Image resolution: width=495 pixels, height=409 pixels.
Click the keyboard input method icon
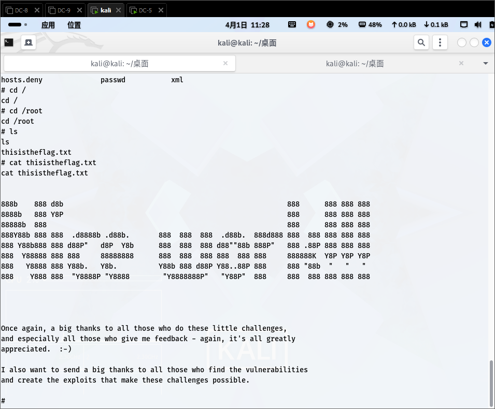[x=292, y=24]
